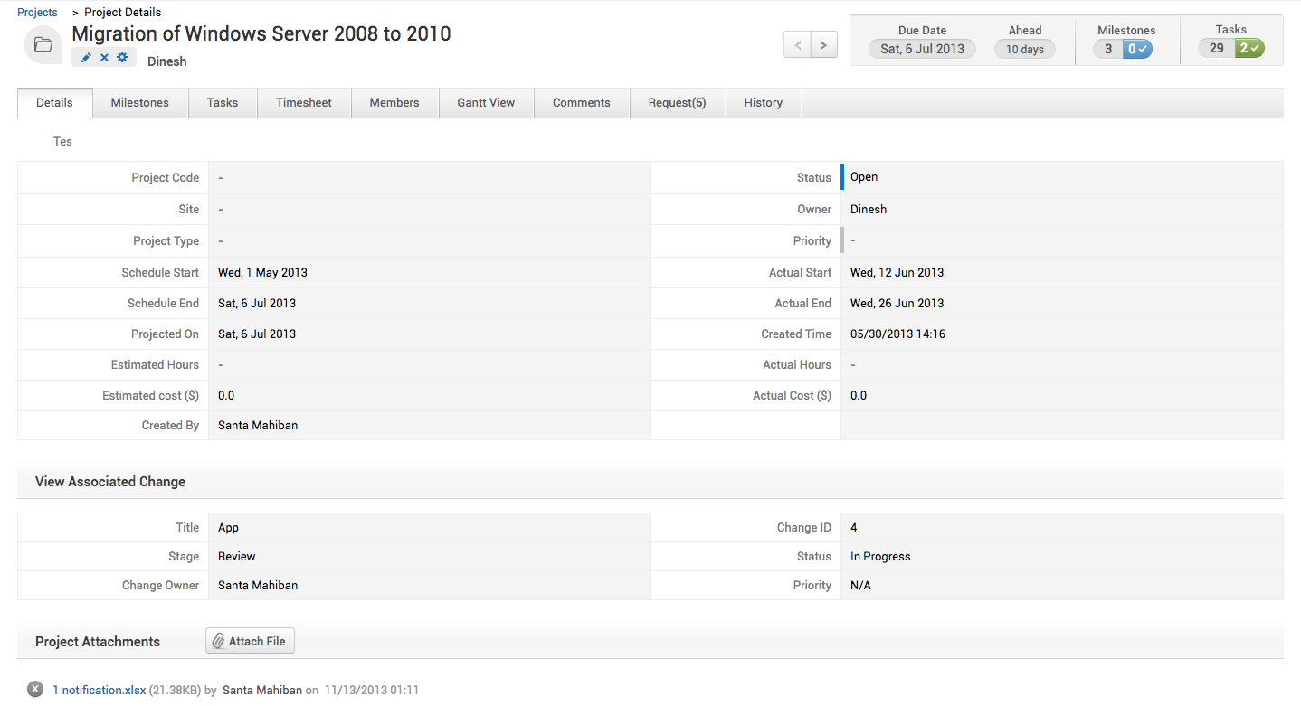Viewport: 1301px width, 706px height.
Task: Open the Projects breadcrumb link
Action: (x=36, y=12)
